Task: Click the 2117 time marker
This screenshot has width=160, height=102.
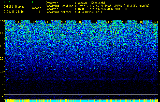Action: click(109, 22)
